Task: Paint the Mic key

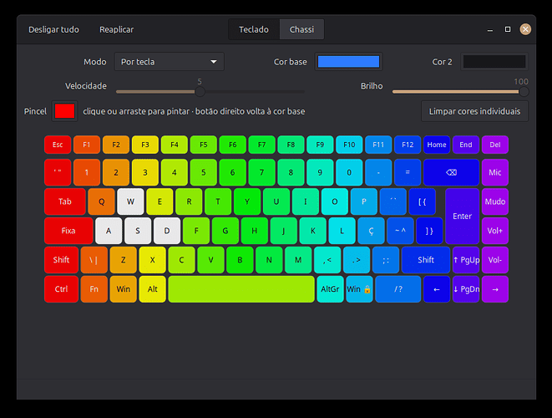Action: pos(495,172)
